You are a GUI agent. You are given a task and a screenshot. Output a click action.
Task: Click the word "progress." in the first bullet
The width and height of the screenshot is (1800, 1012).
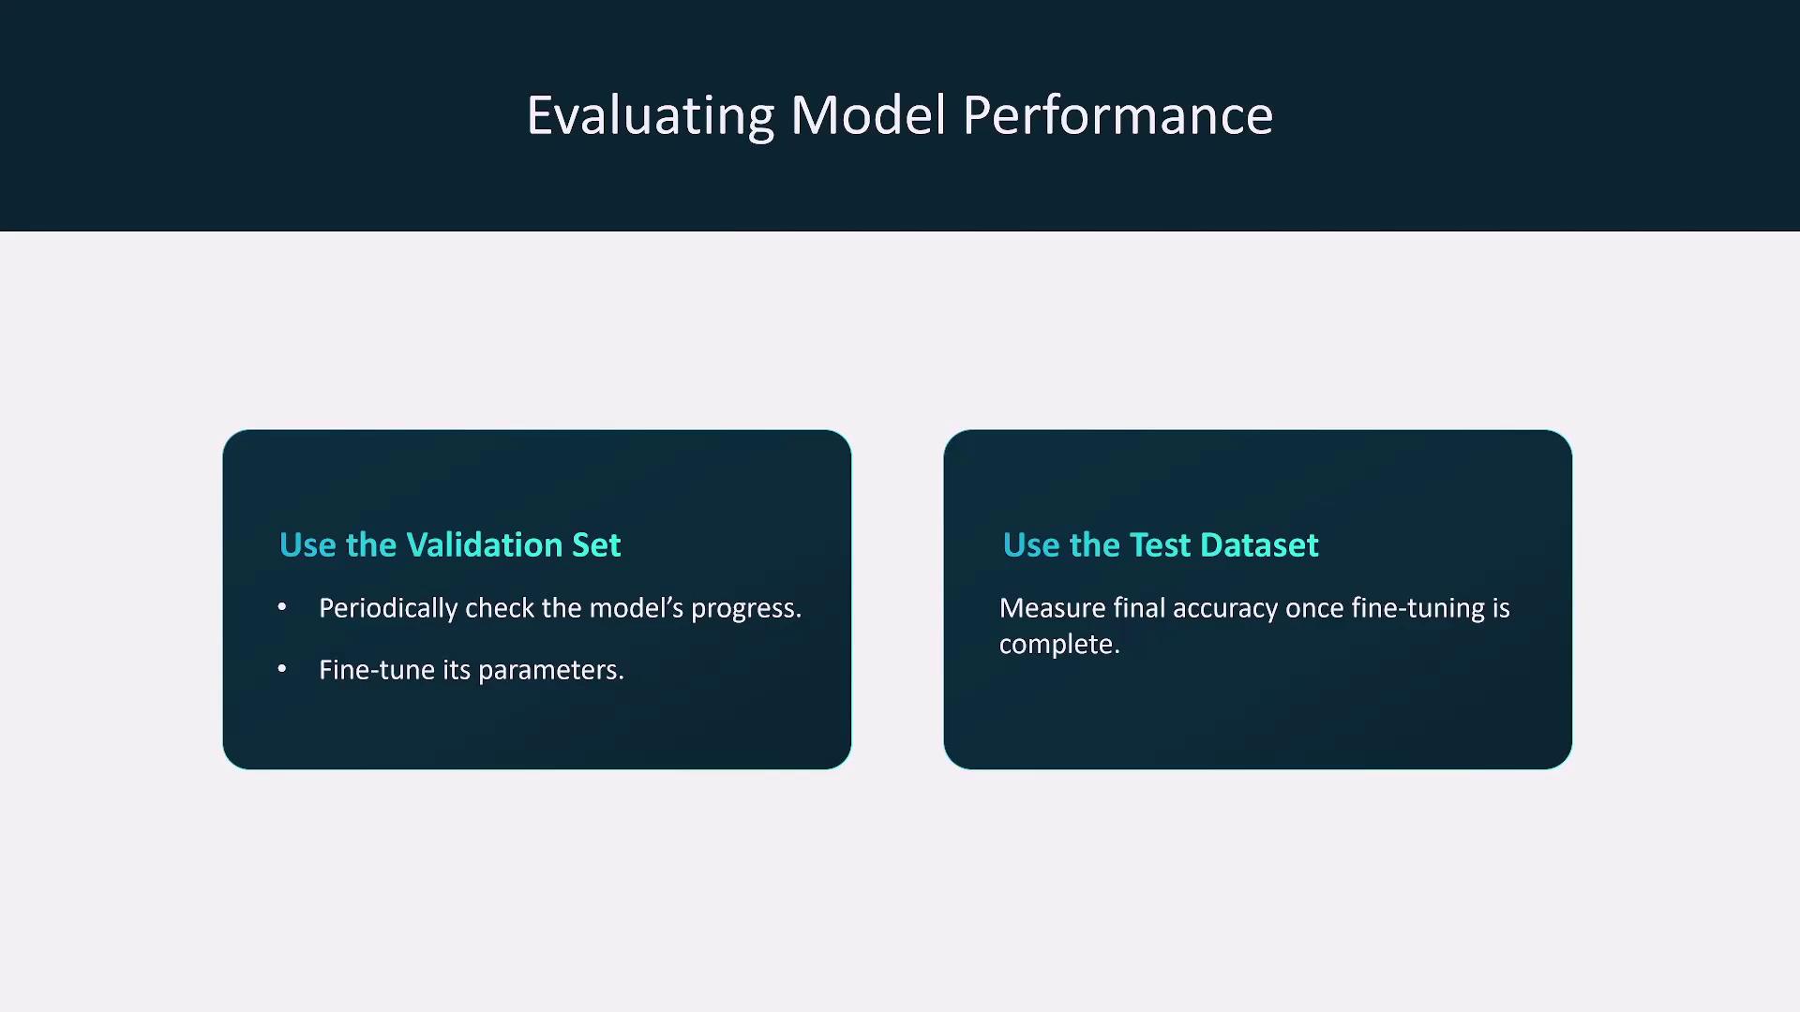746,609
